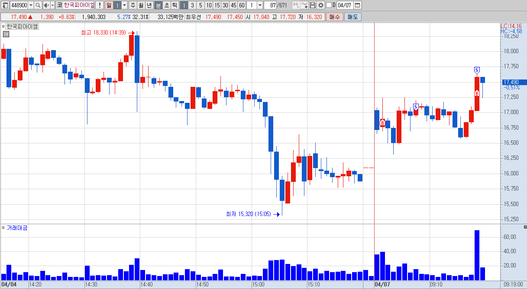Select the 5 minute interval tab
This screenshot has width=527, height=289.
[200, 5]
